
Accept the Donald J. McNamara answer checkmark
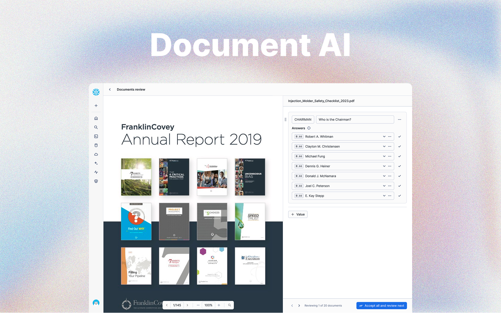400,176
